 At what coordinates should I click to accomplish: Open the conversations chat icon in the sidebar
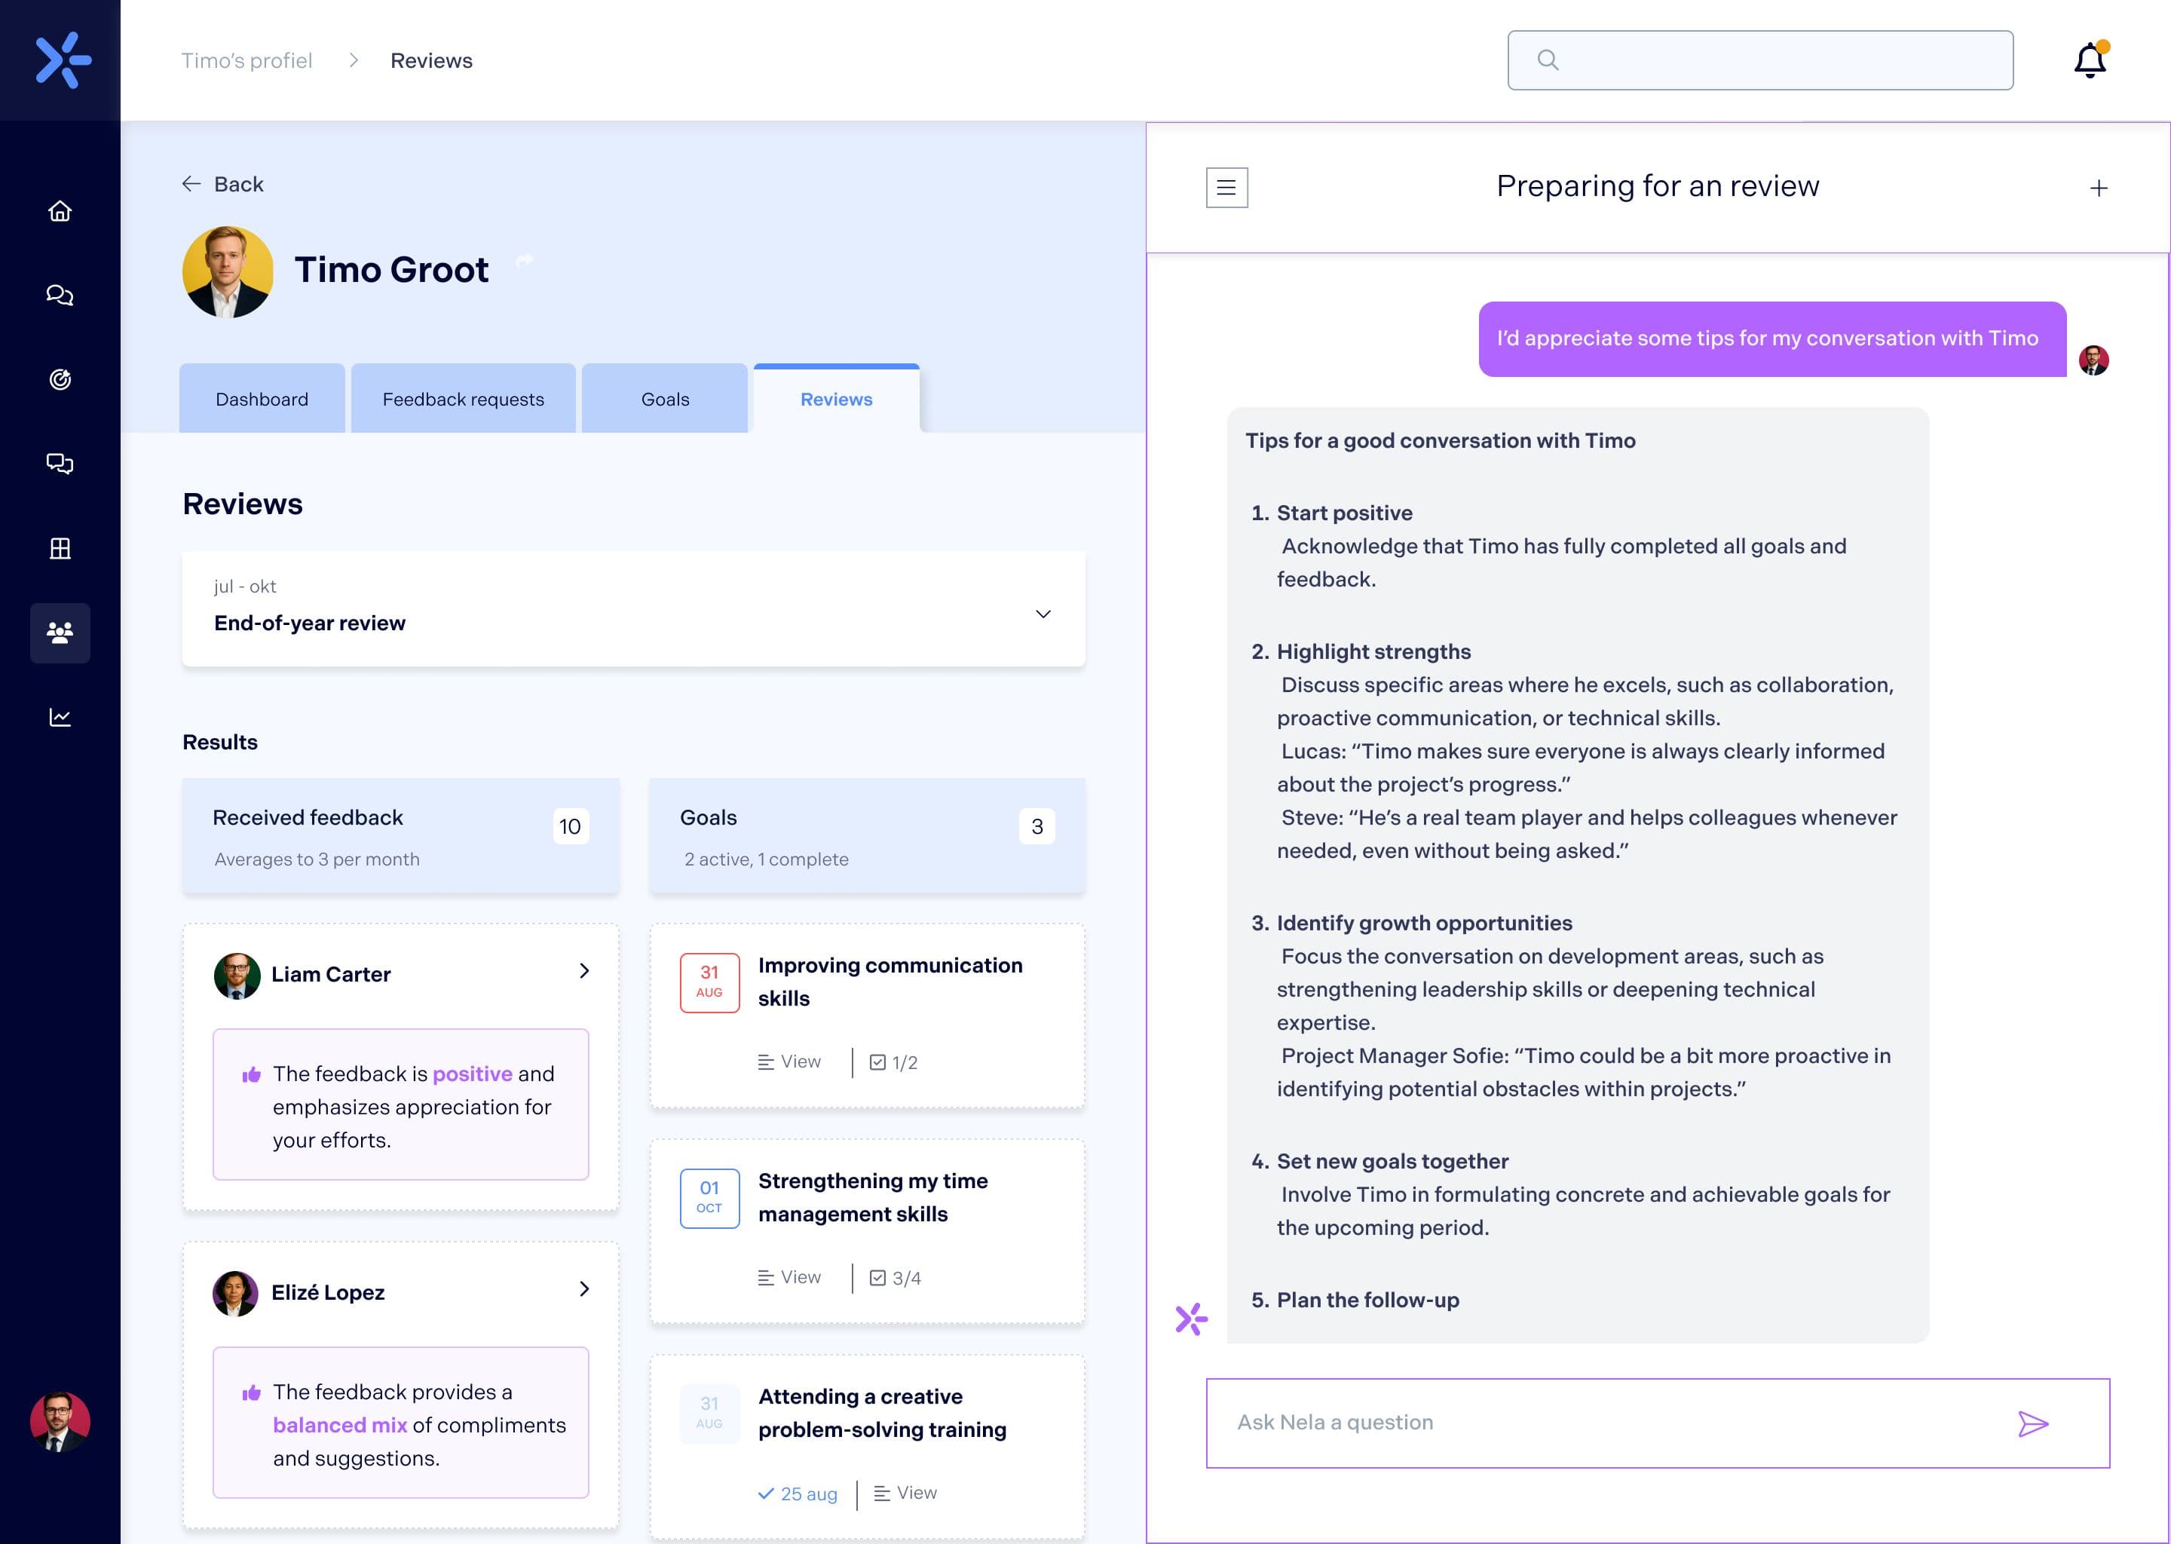pos(60,295)
